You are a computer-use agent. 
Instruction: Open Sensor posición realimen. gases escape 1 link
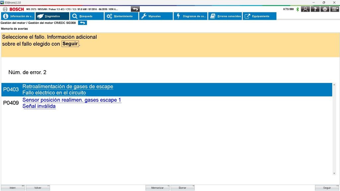click(72, 100)
